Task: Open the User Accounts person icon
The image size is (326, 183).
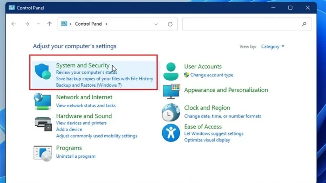Action: (171, 72)
